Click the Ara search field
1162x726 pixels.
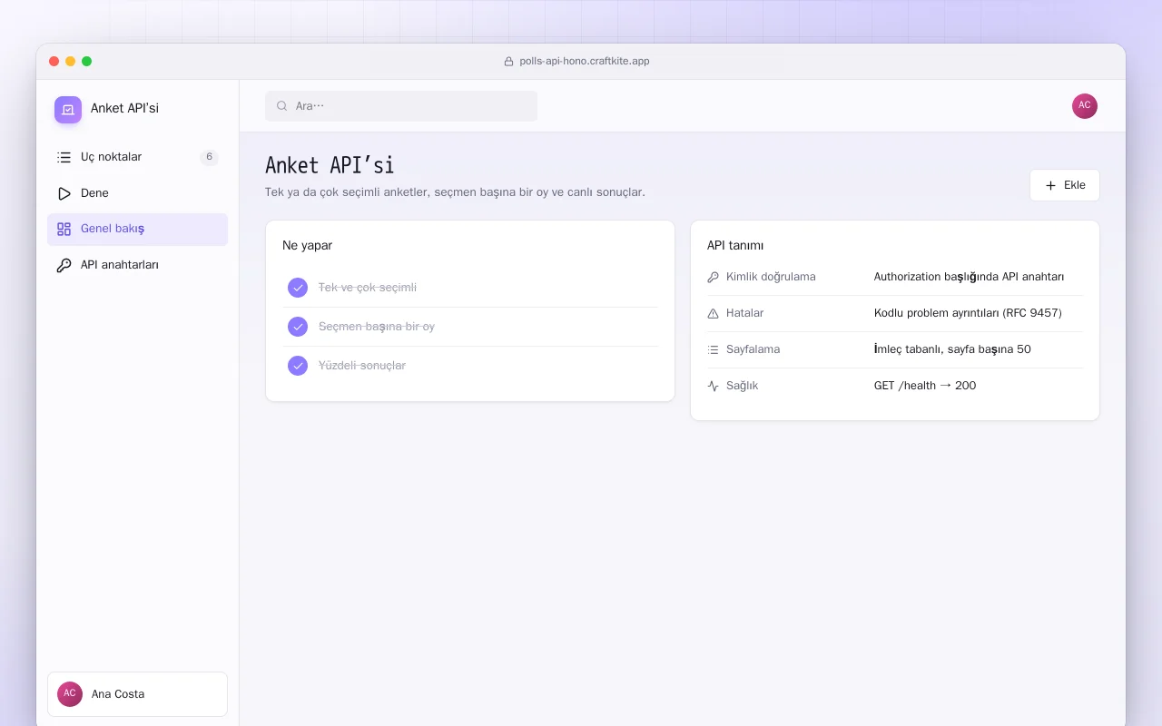tap(401, 106)
